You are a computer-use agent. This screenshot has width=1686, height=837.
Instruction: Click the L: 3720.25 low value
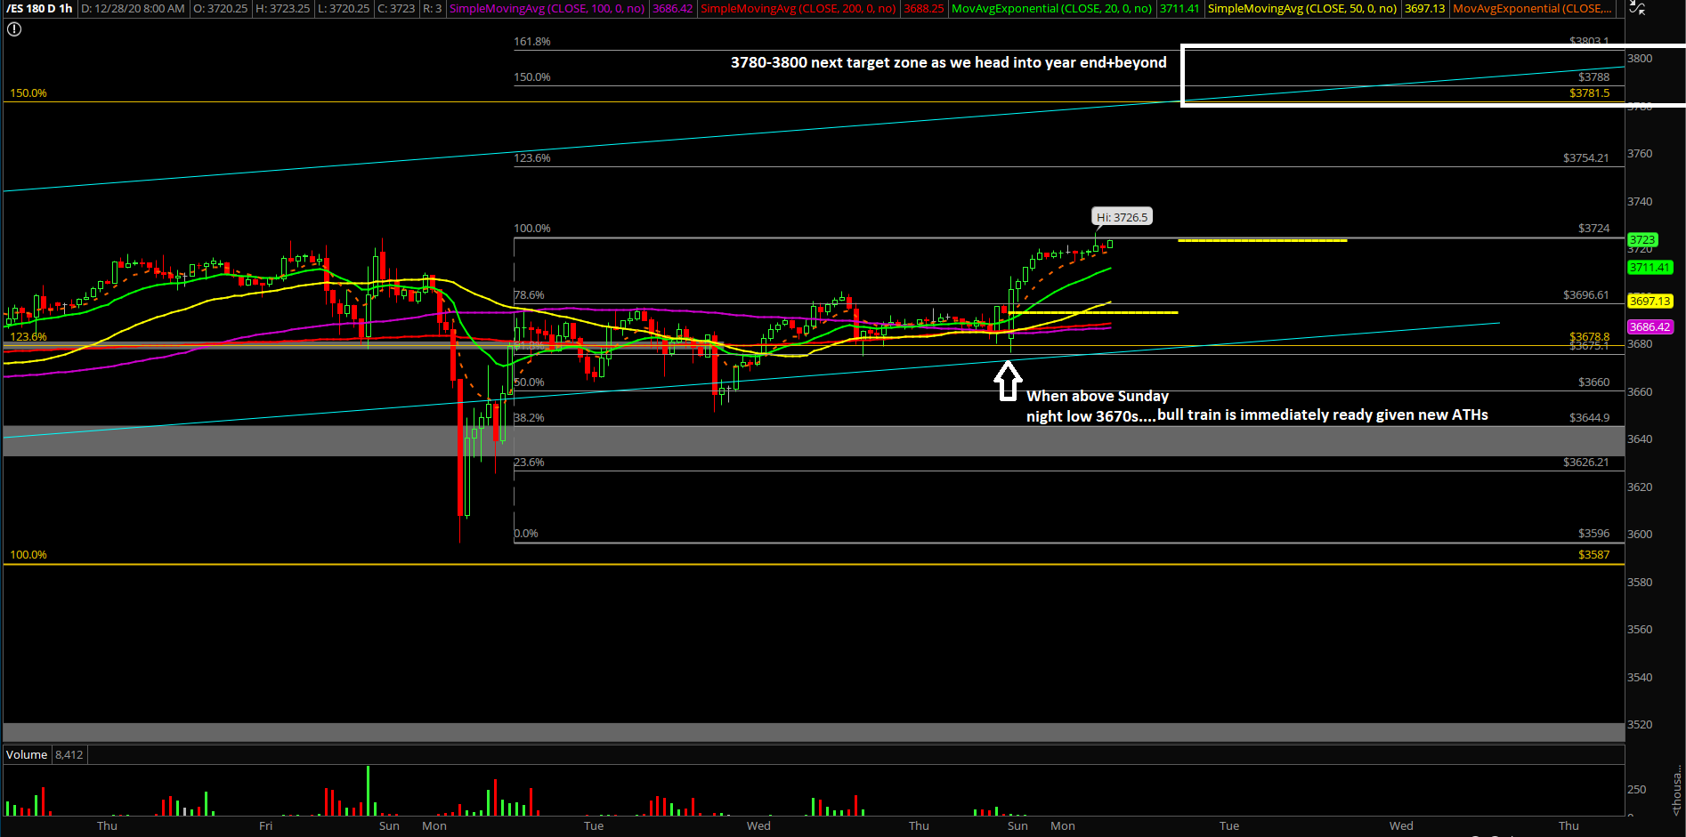pos(344,8)
